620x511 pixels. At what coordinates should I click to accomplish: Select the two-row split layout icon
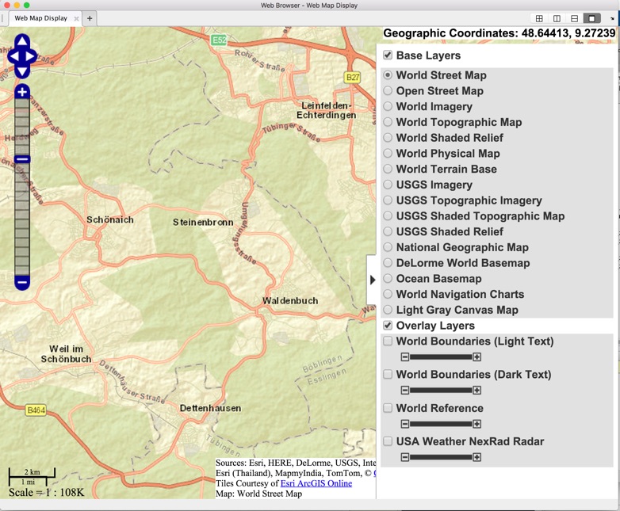tap(574, 18)
